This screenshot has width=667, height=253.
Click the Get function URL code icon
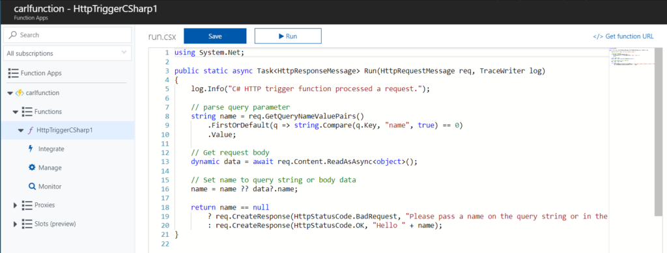click(598, 36)
